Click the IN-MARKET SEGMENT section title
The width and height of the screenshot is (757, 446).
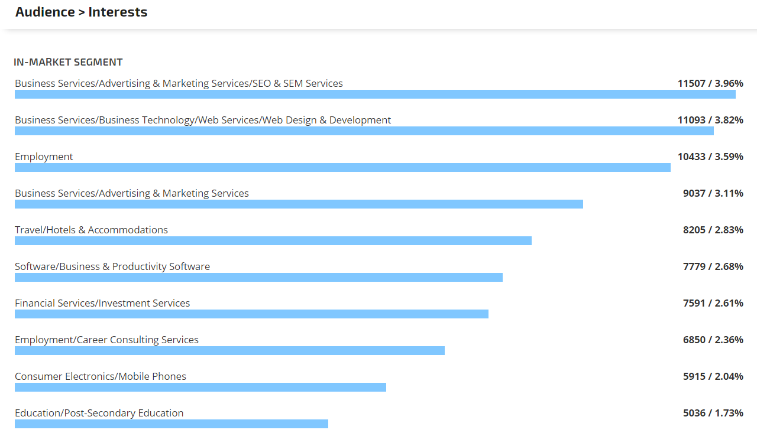tap(68, 62)
